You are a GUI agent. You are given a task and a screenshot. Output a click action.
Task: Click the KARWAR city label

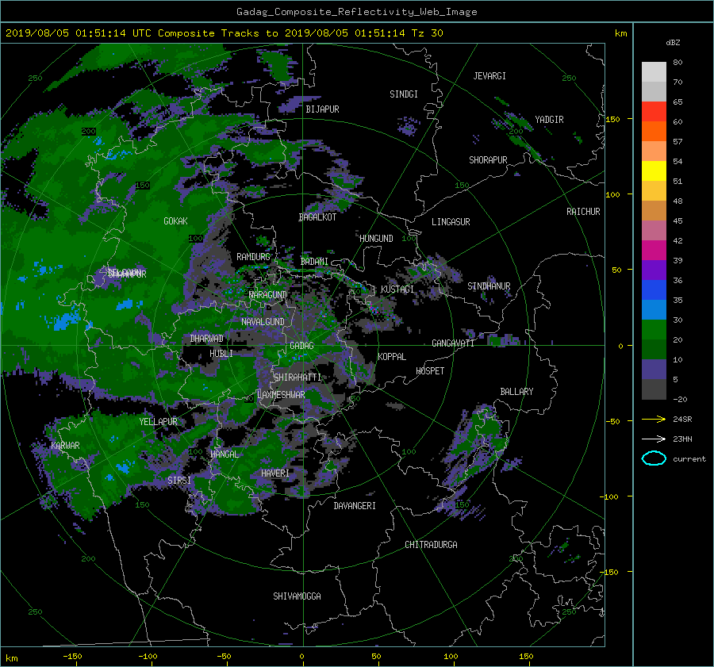click(65, 446)
